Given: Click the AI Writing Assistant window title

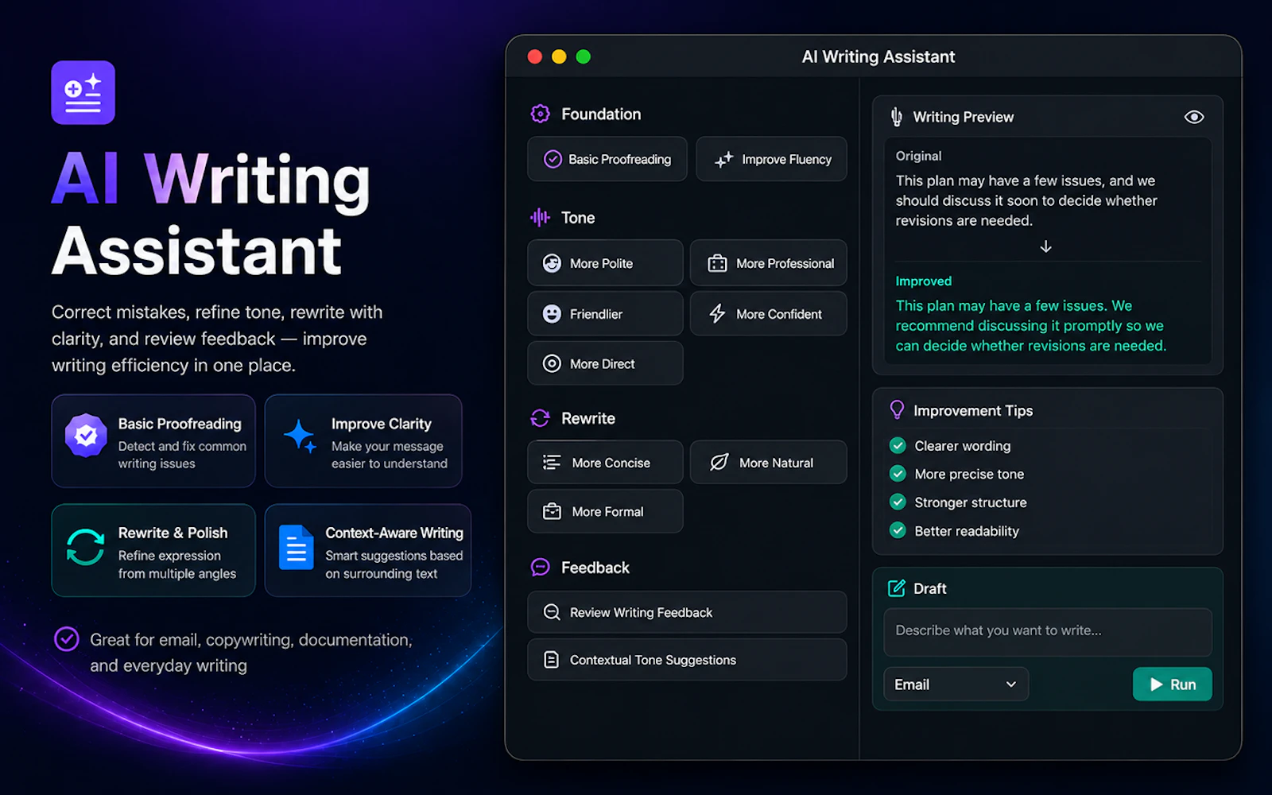Looking at the screenshot, I should coord(878,56).
